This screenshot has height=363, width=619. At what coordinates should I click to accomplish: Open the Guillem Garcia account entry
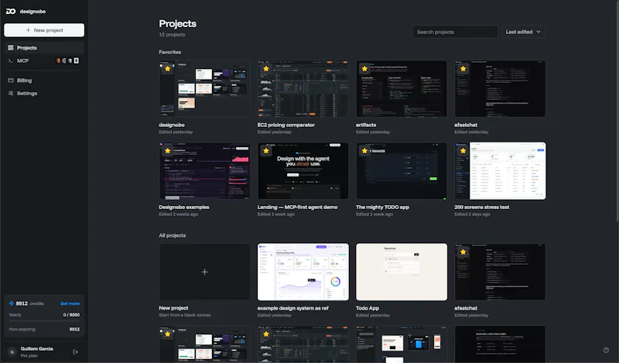[x=38, y=351]
